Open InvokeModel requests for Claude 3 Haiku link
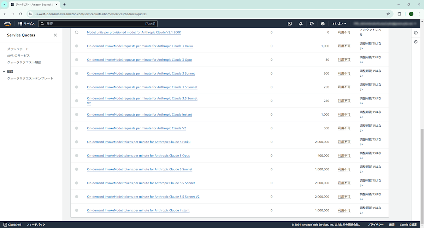Viewport: 424px width, 228px height. click(140, 46)
